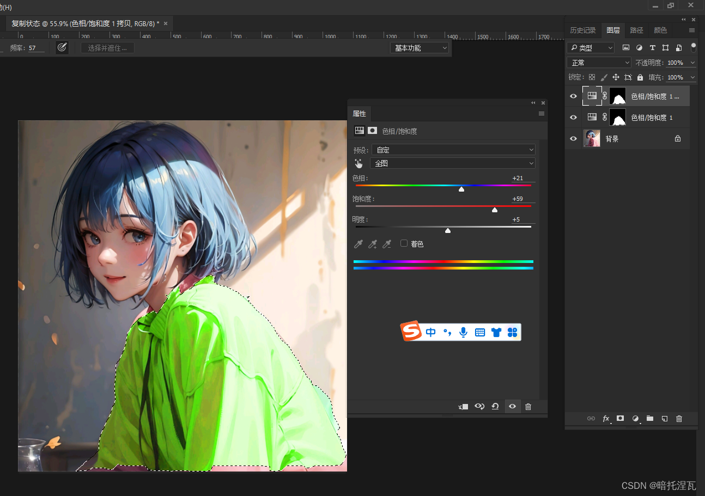Link layers chain icon at panel bottom
This screenshot has width=705, height=496.
pos(591,419)
